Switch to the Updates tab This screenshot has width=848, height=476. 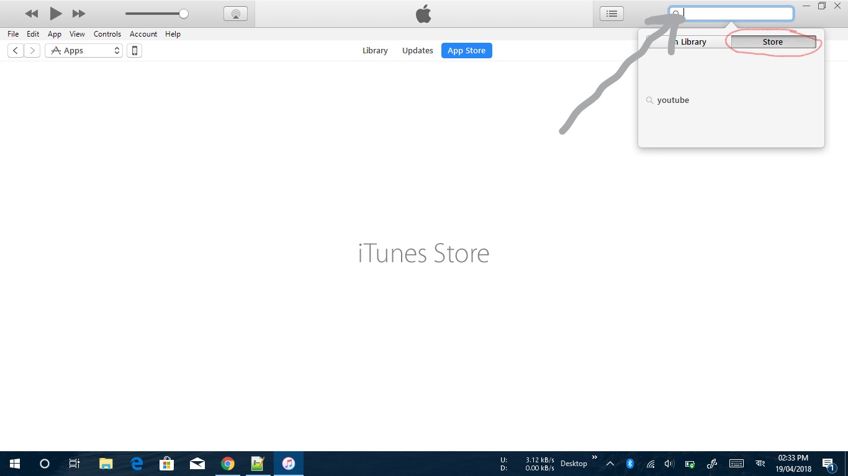(x=418, y=51)
